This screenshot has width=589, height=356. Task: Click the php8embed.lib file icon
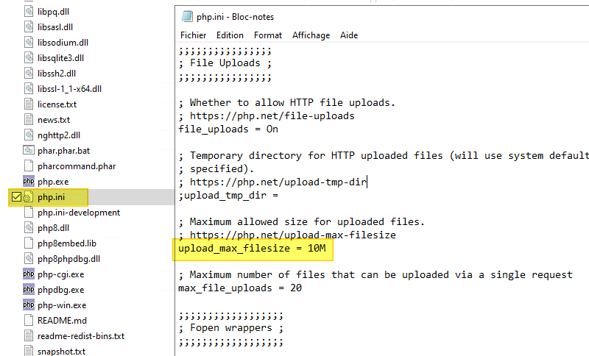[29, 243]
